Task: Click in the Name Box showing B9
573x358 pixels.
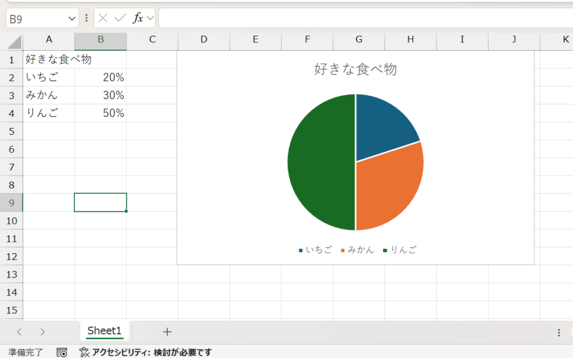Action: point(36,18)
